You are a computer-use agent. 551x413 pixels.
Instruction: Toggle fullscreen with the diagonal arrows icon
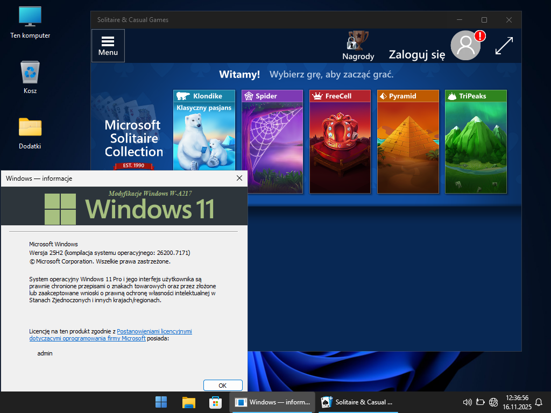[x=504, y=46]
